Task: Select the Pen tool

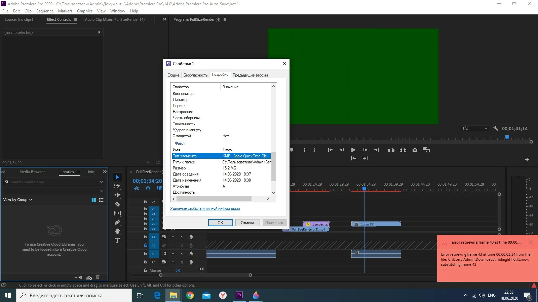Action: pos(117,222)
